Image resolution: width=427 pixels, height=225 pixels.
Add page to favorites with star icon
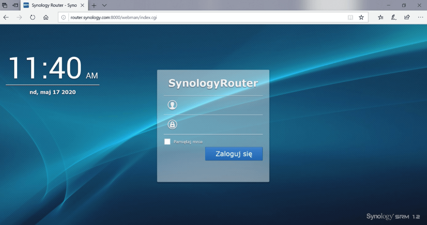pyautogui.click(x=361, y=17)
